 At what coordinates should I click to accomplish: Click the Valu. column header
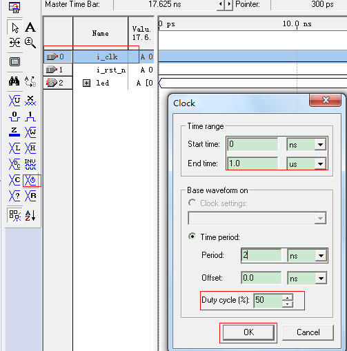click(141, 33)
